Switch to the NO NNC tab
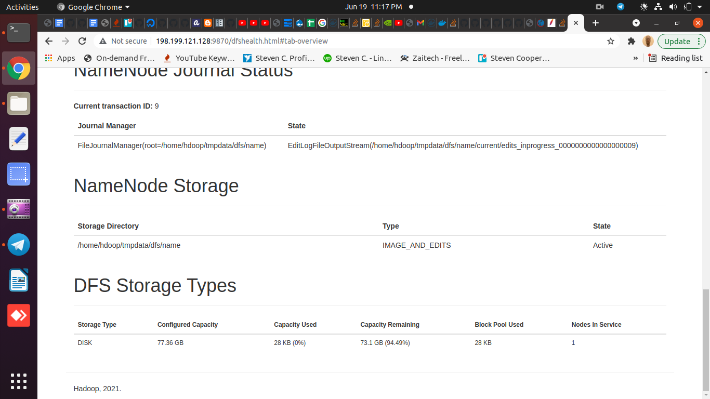This screenshot has width=710, height=399. pos(344,23)
